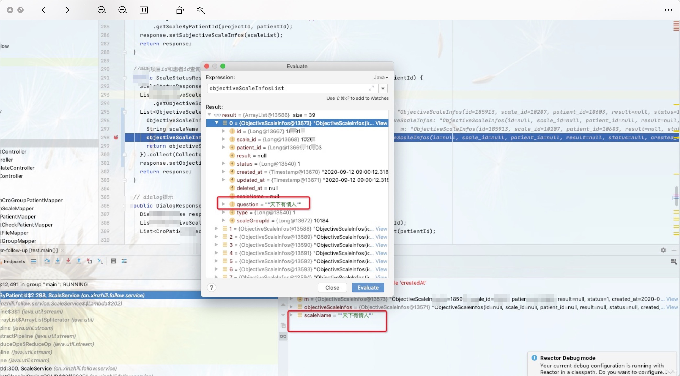The height and width of the screenshot is (376, 680).
Task: Go back with the left arrow icon
Action: click(45, 10)
